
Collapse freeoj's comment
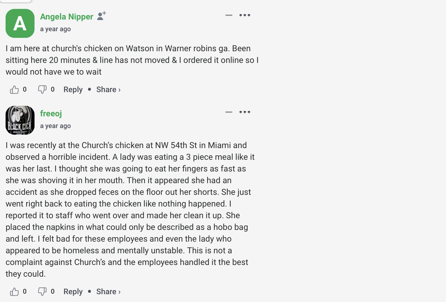(229, 112)
